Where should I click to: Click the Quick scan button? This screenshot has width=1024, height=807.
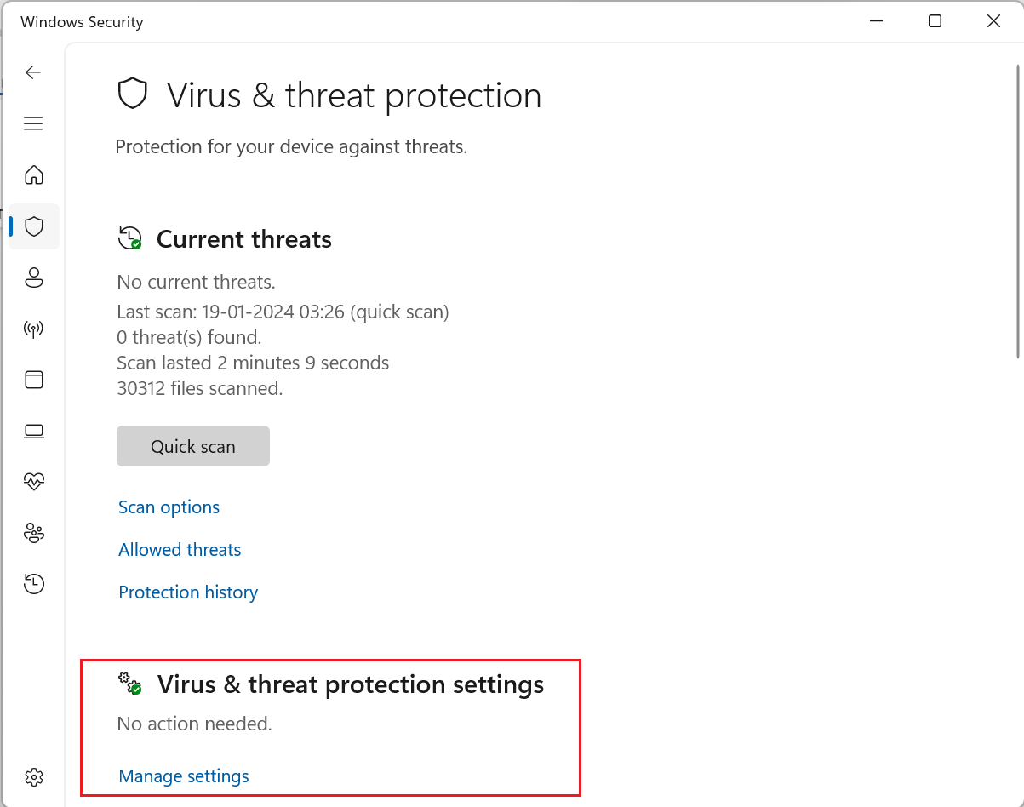(x=192, y=447)
